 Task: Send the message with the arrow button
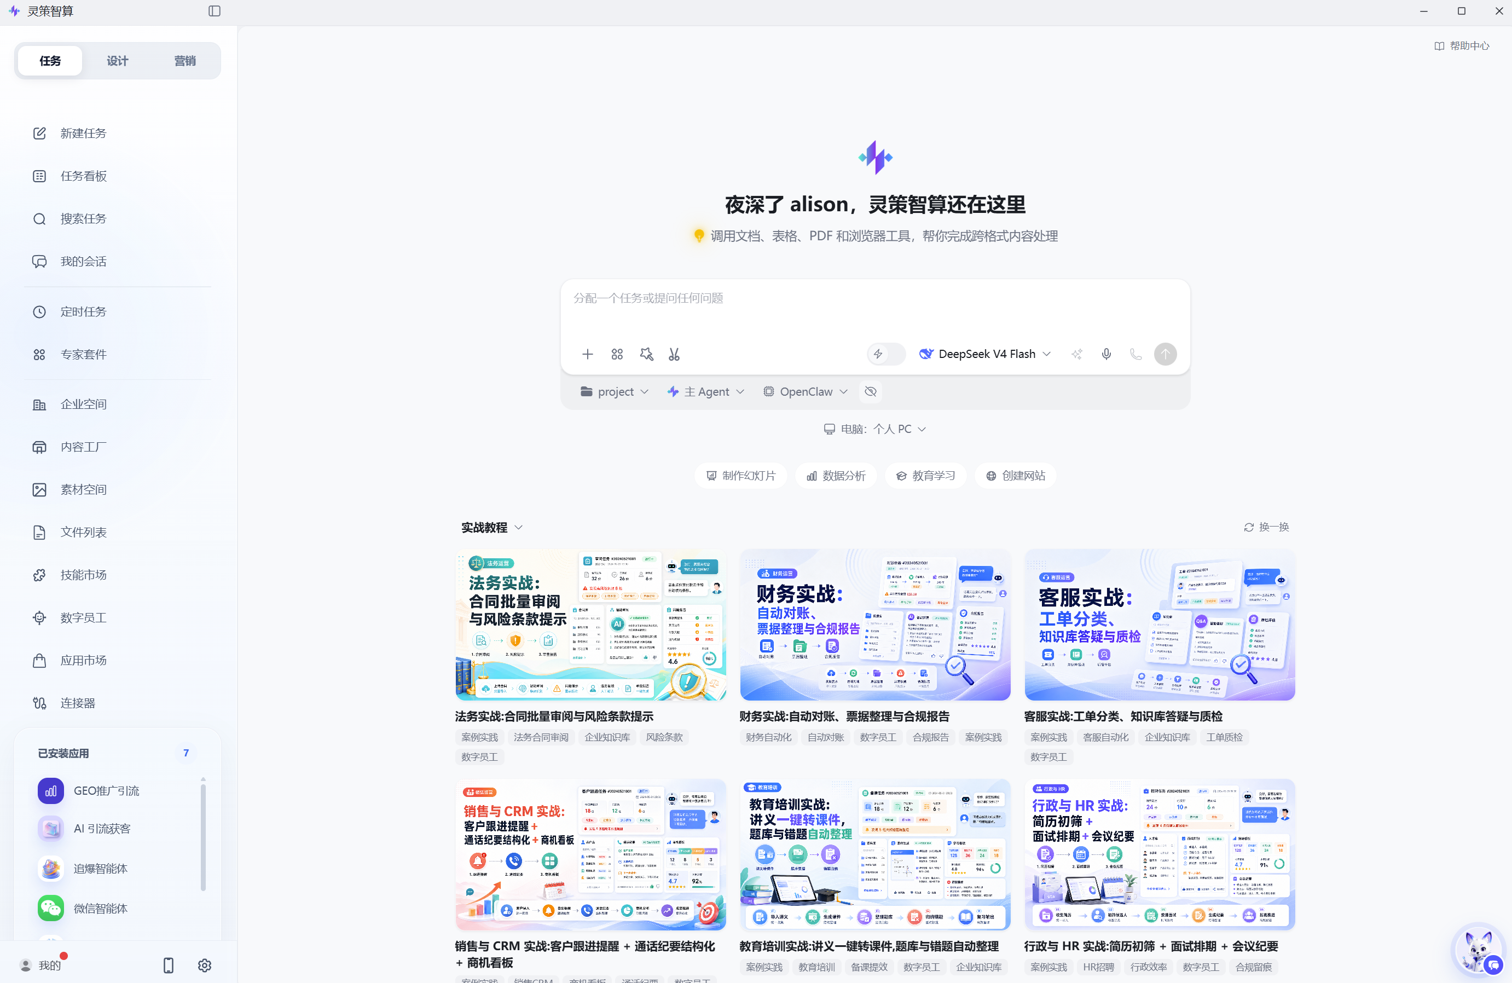1165,354
